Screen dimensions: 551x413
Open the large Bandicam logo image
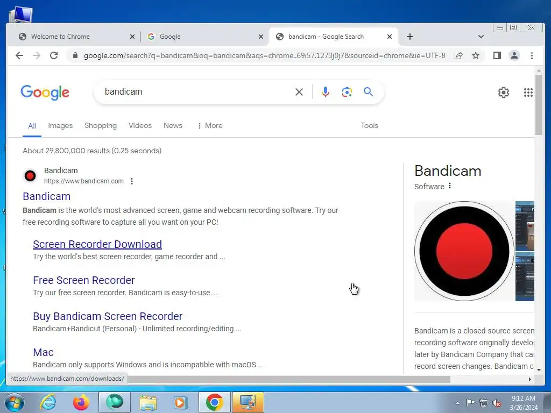pyautogui.click(x=464, y=251)
